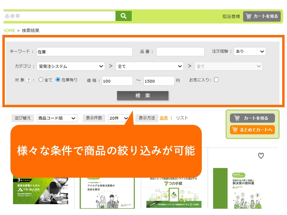Open the 商品コード順 sort dropdown

click(57, 118)
